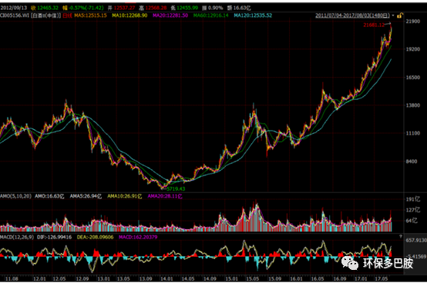Click the WeChat logo in the watermark
This screenshot has width=427, height=283.
click(350, 263)
